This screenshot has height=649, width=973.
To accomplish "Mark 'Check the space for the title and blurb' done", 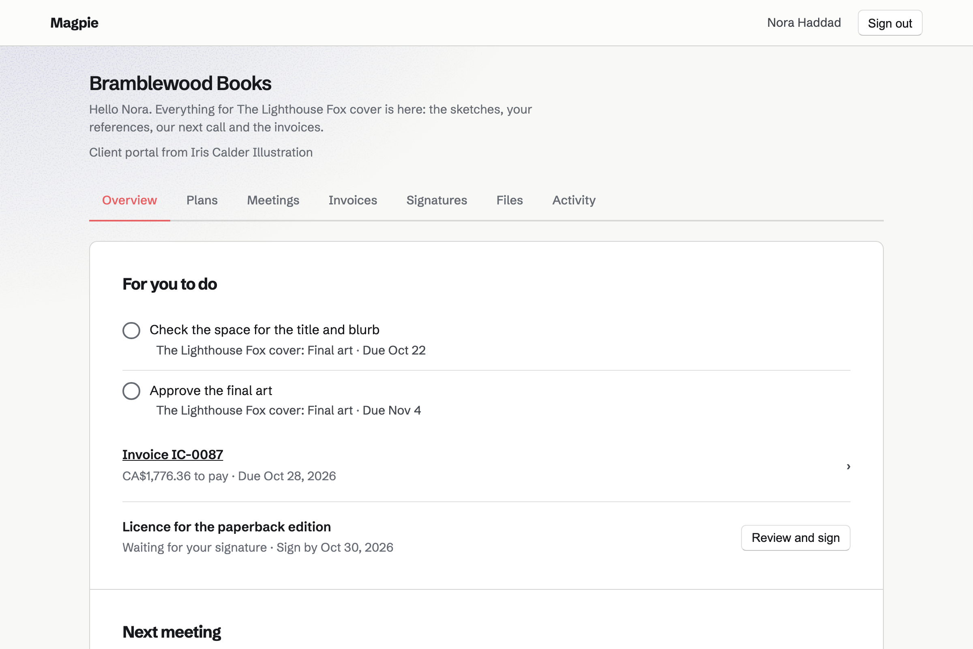I will 131,330.
